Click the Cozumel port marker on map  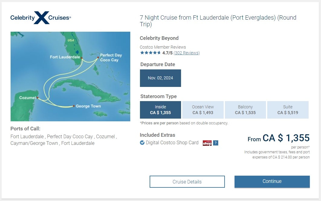[37, 97]
